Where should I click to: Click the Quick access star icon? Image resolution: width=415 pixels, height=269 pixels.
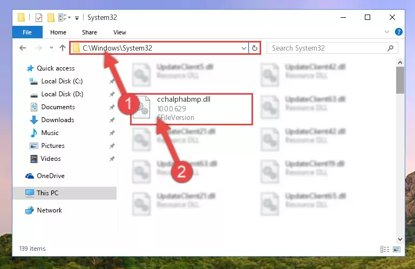[30, 68]
